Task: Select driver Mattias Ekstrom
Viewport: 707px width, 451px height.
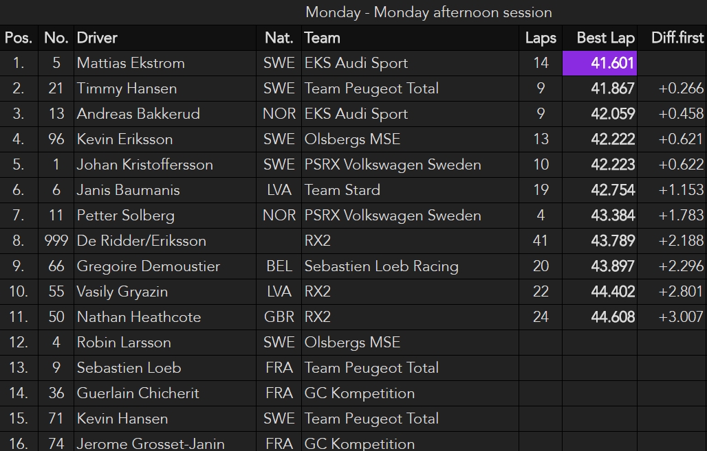Action: click(131, 63)
